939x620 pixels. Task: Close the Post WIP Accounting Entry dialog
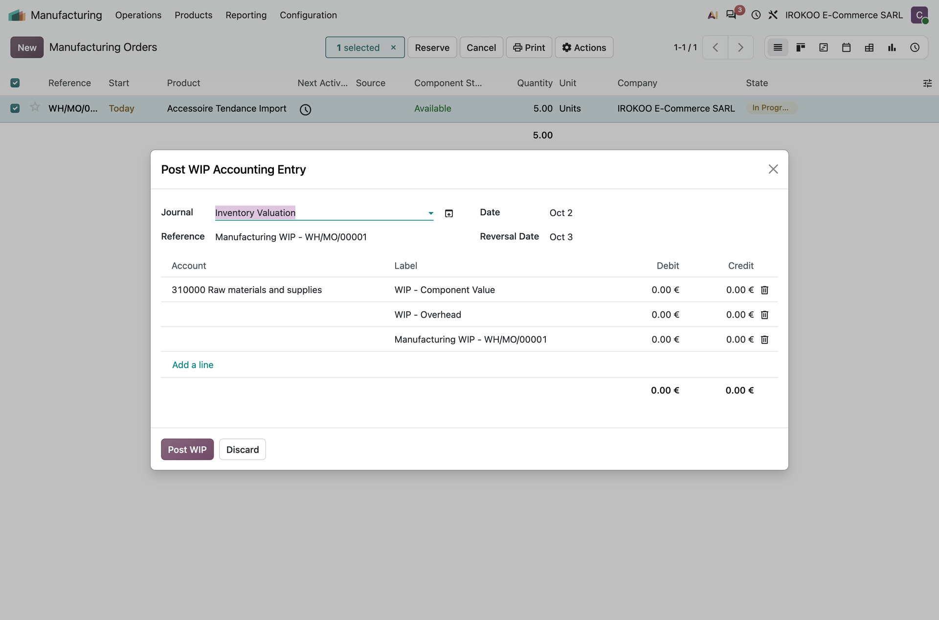[773, 169]
